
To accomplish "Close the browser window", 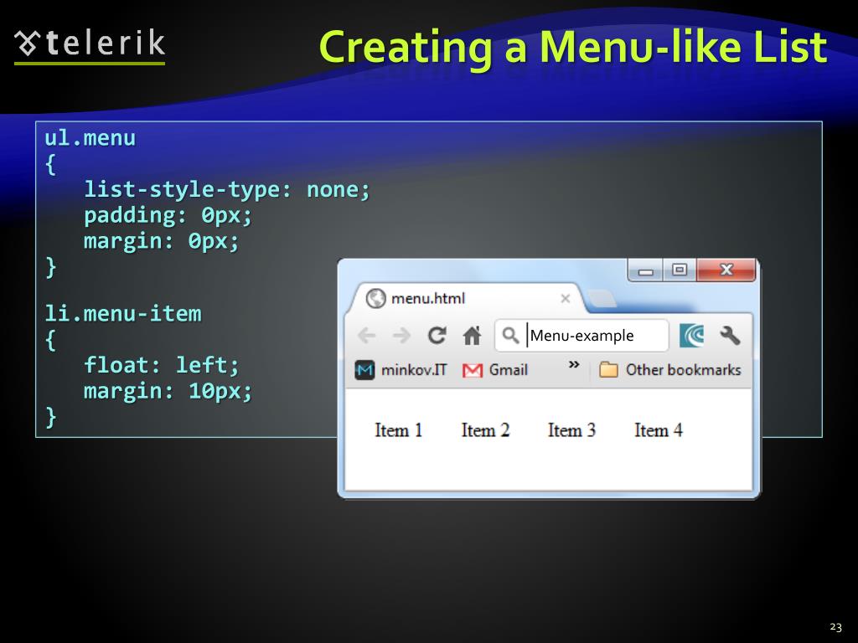I will 726,270.
